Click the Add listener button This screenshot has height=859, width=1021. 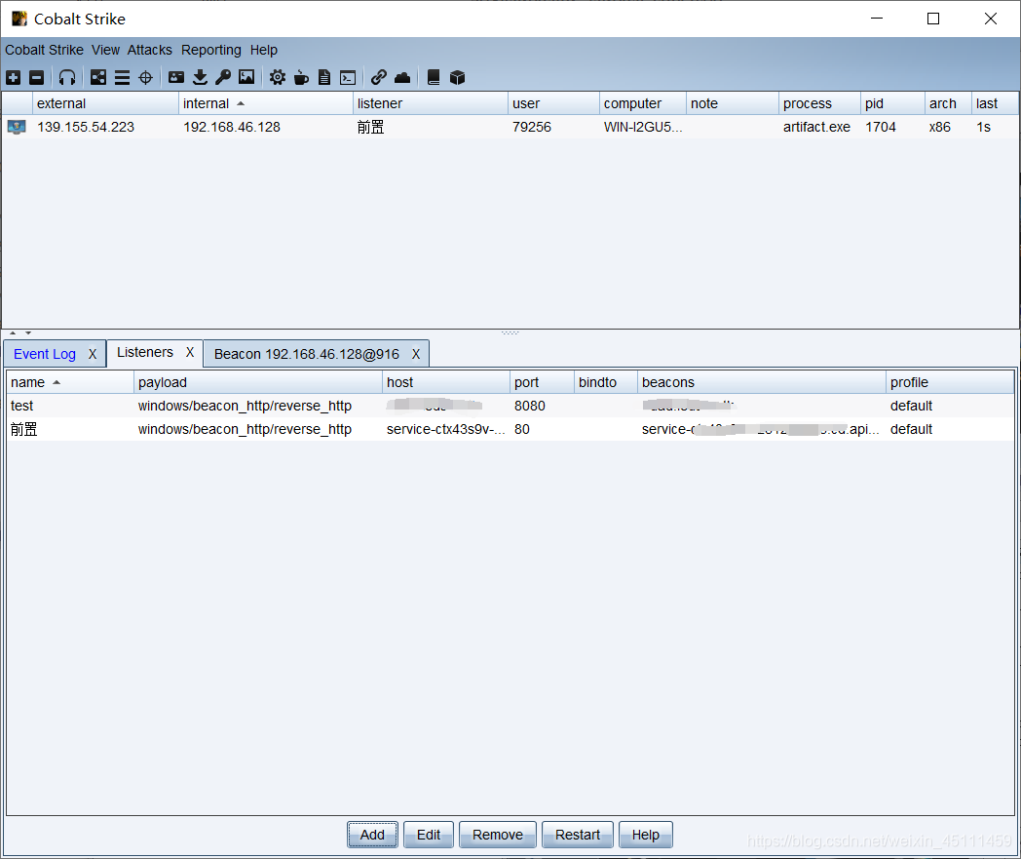(x=372, y=835)
